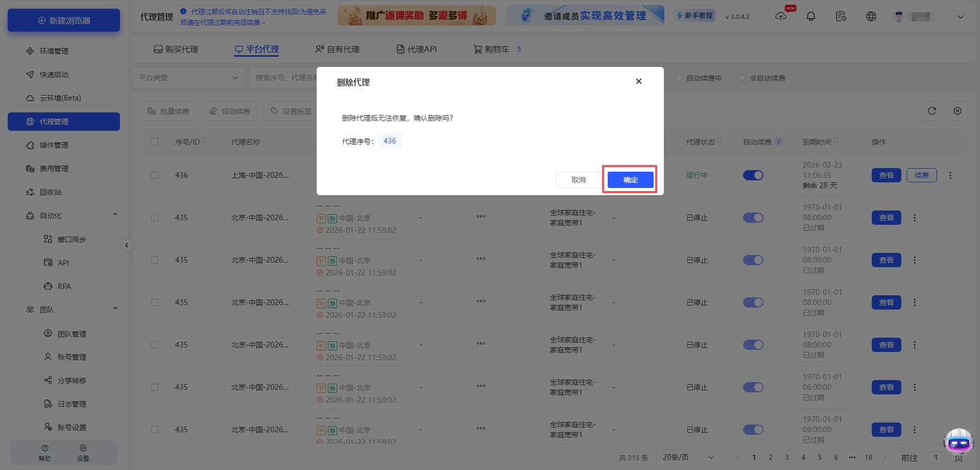
Task: Collapse the 团队 section
Action: pos(115,309)
